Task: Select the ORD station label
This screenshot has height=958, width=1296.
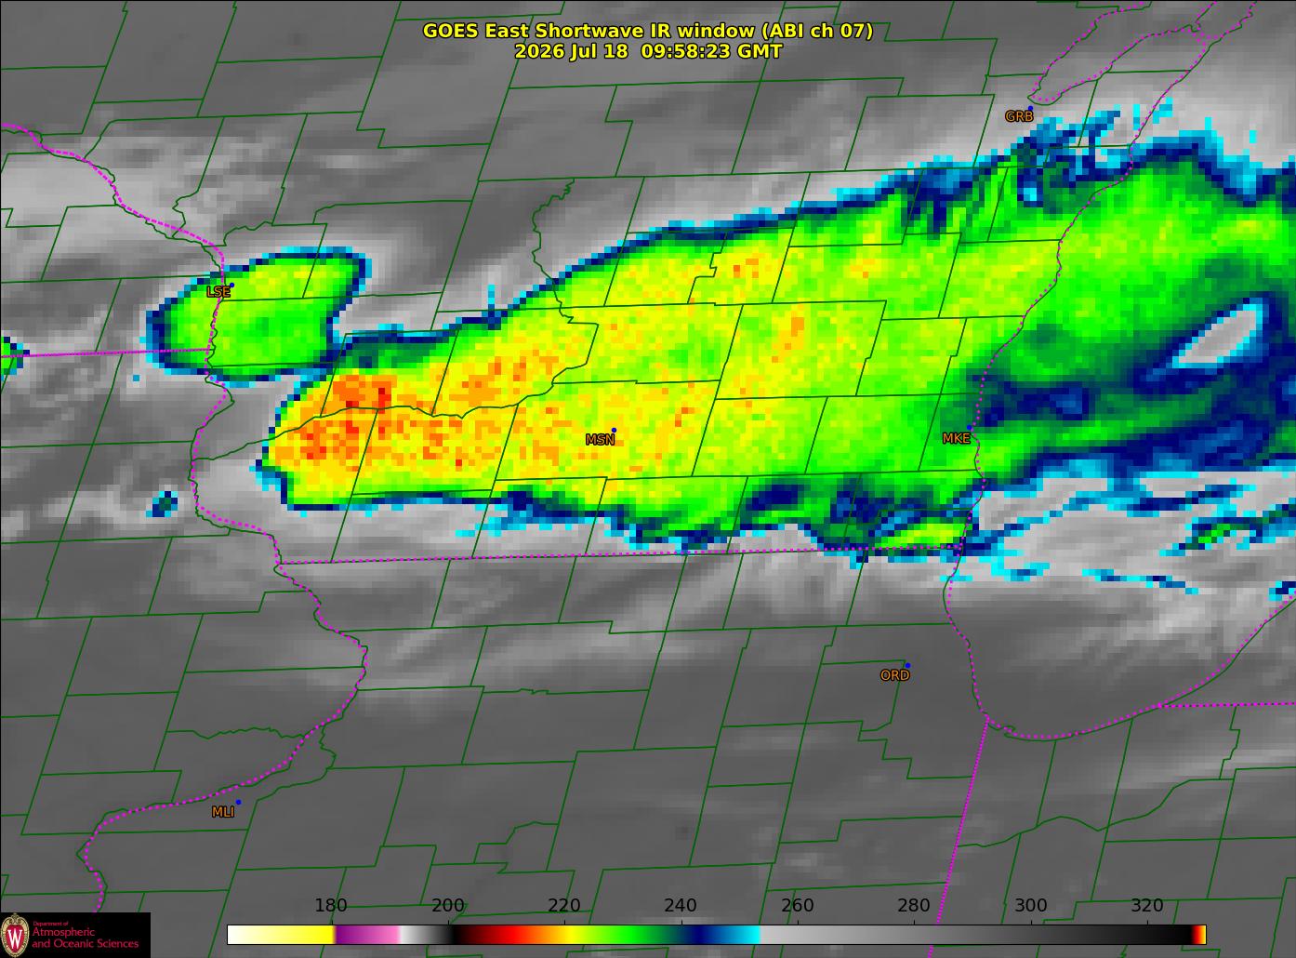Action: tap(894, 675)
